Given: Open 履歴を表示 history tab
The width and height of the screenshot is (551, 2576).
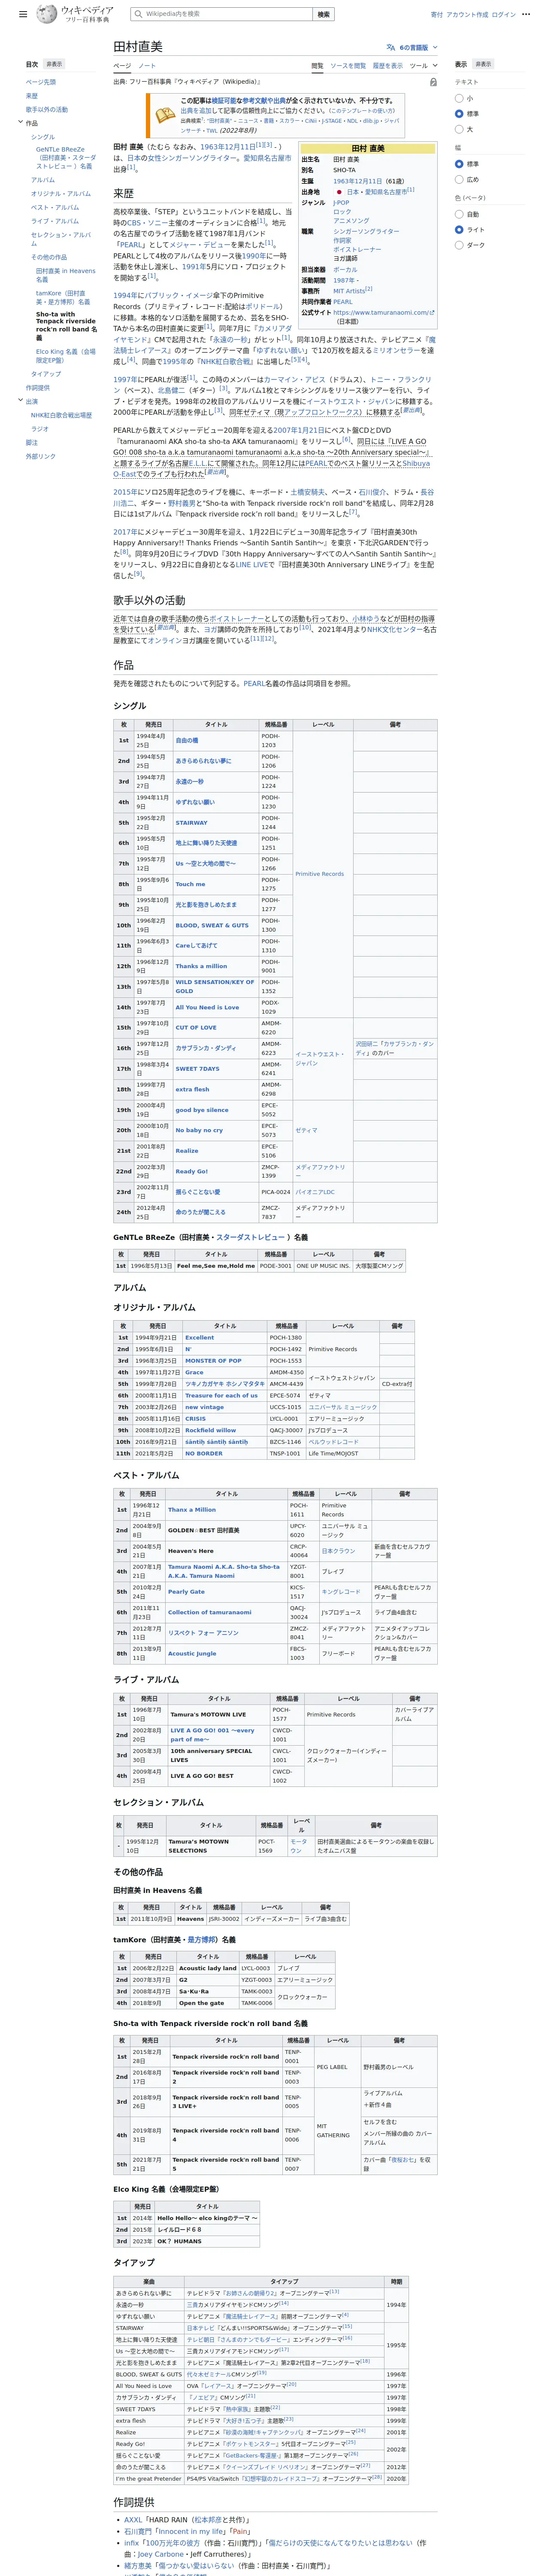Looking at the screenshot, I should pos(388,66).
